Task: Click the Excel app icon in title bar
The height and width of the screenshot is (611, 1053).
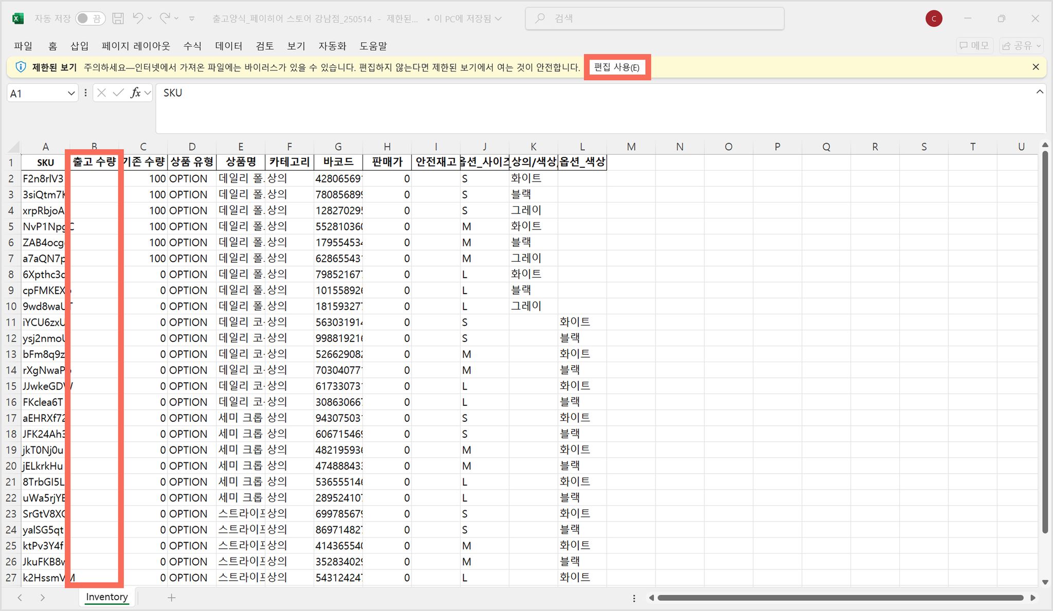Action: [x=18, y=19]
